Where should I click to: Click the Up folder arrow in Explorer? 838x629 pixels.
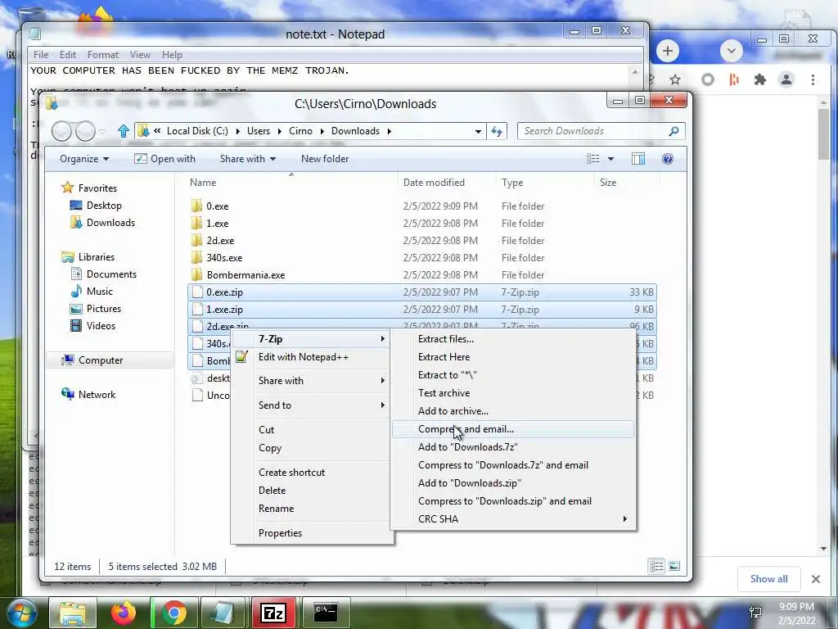[124, 131]
